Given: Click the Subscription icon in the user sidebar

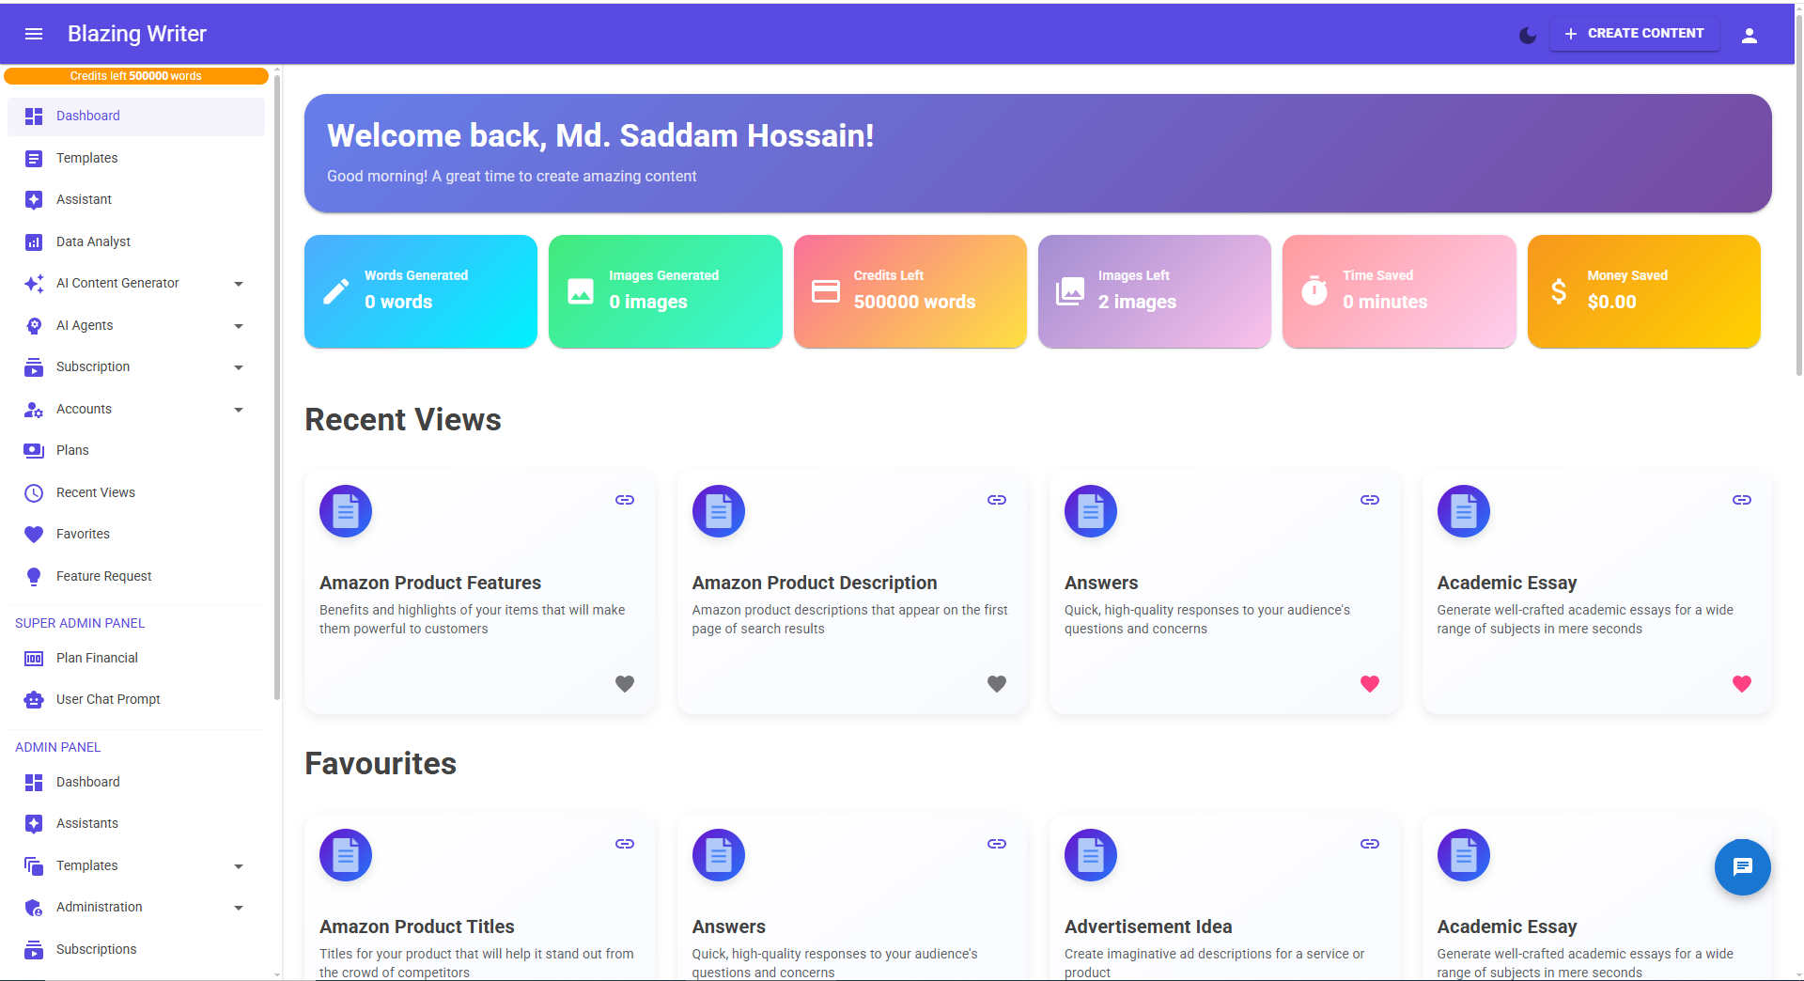Looking at the screenshot, I should click(34, 367).
